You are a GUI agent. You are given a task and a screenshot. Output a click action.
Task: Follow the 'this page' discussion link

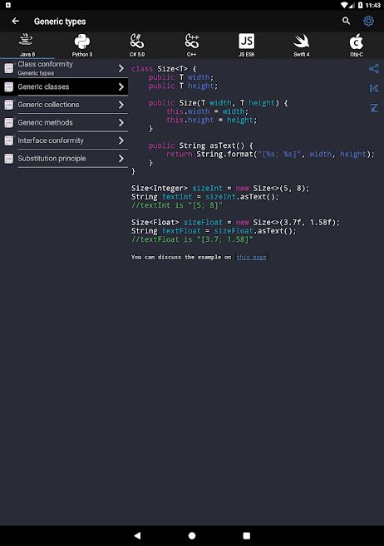click(x=251, y=257)
